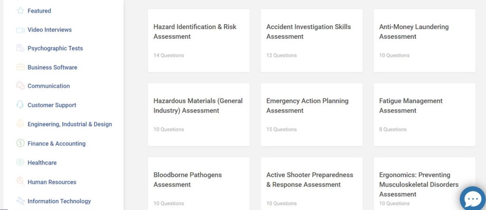
Task: Open Emergency Action Planning Assessment card
Action: coord(311,115)
